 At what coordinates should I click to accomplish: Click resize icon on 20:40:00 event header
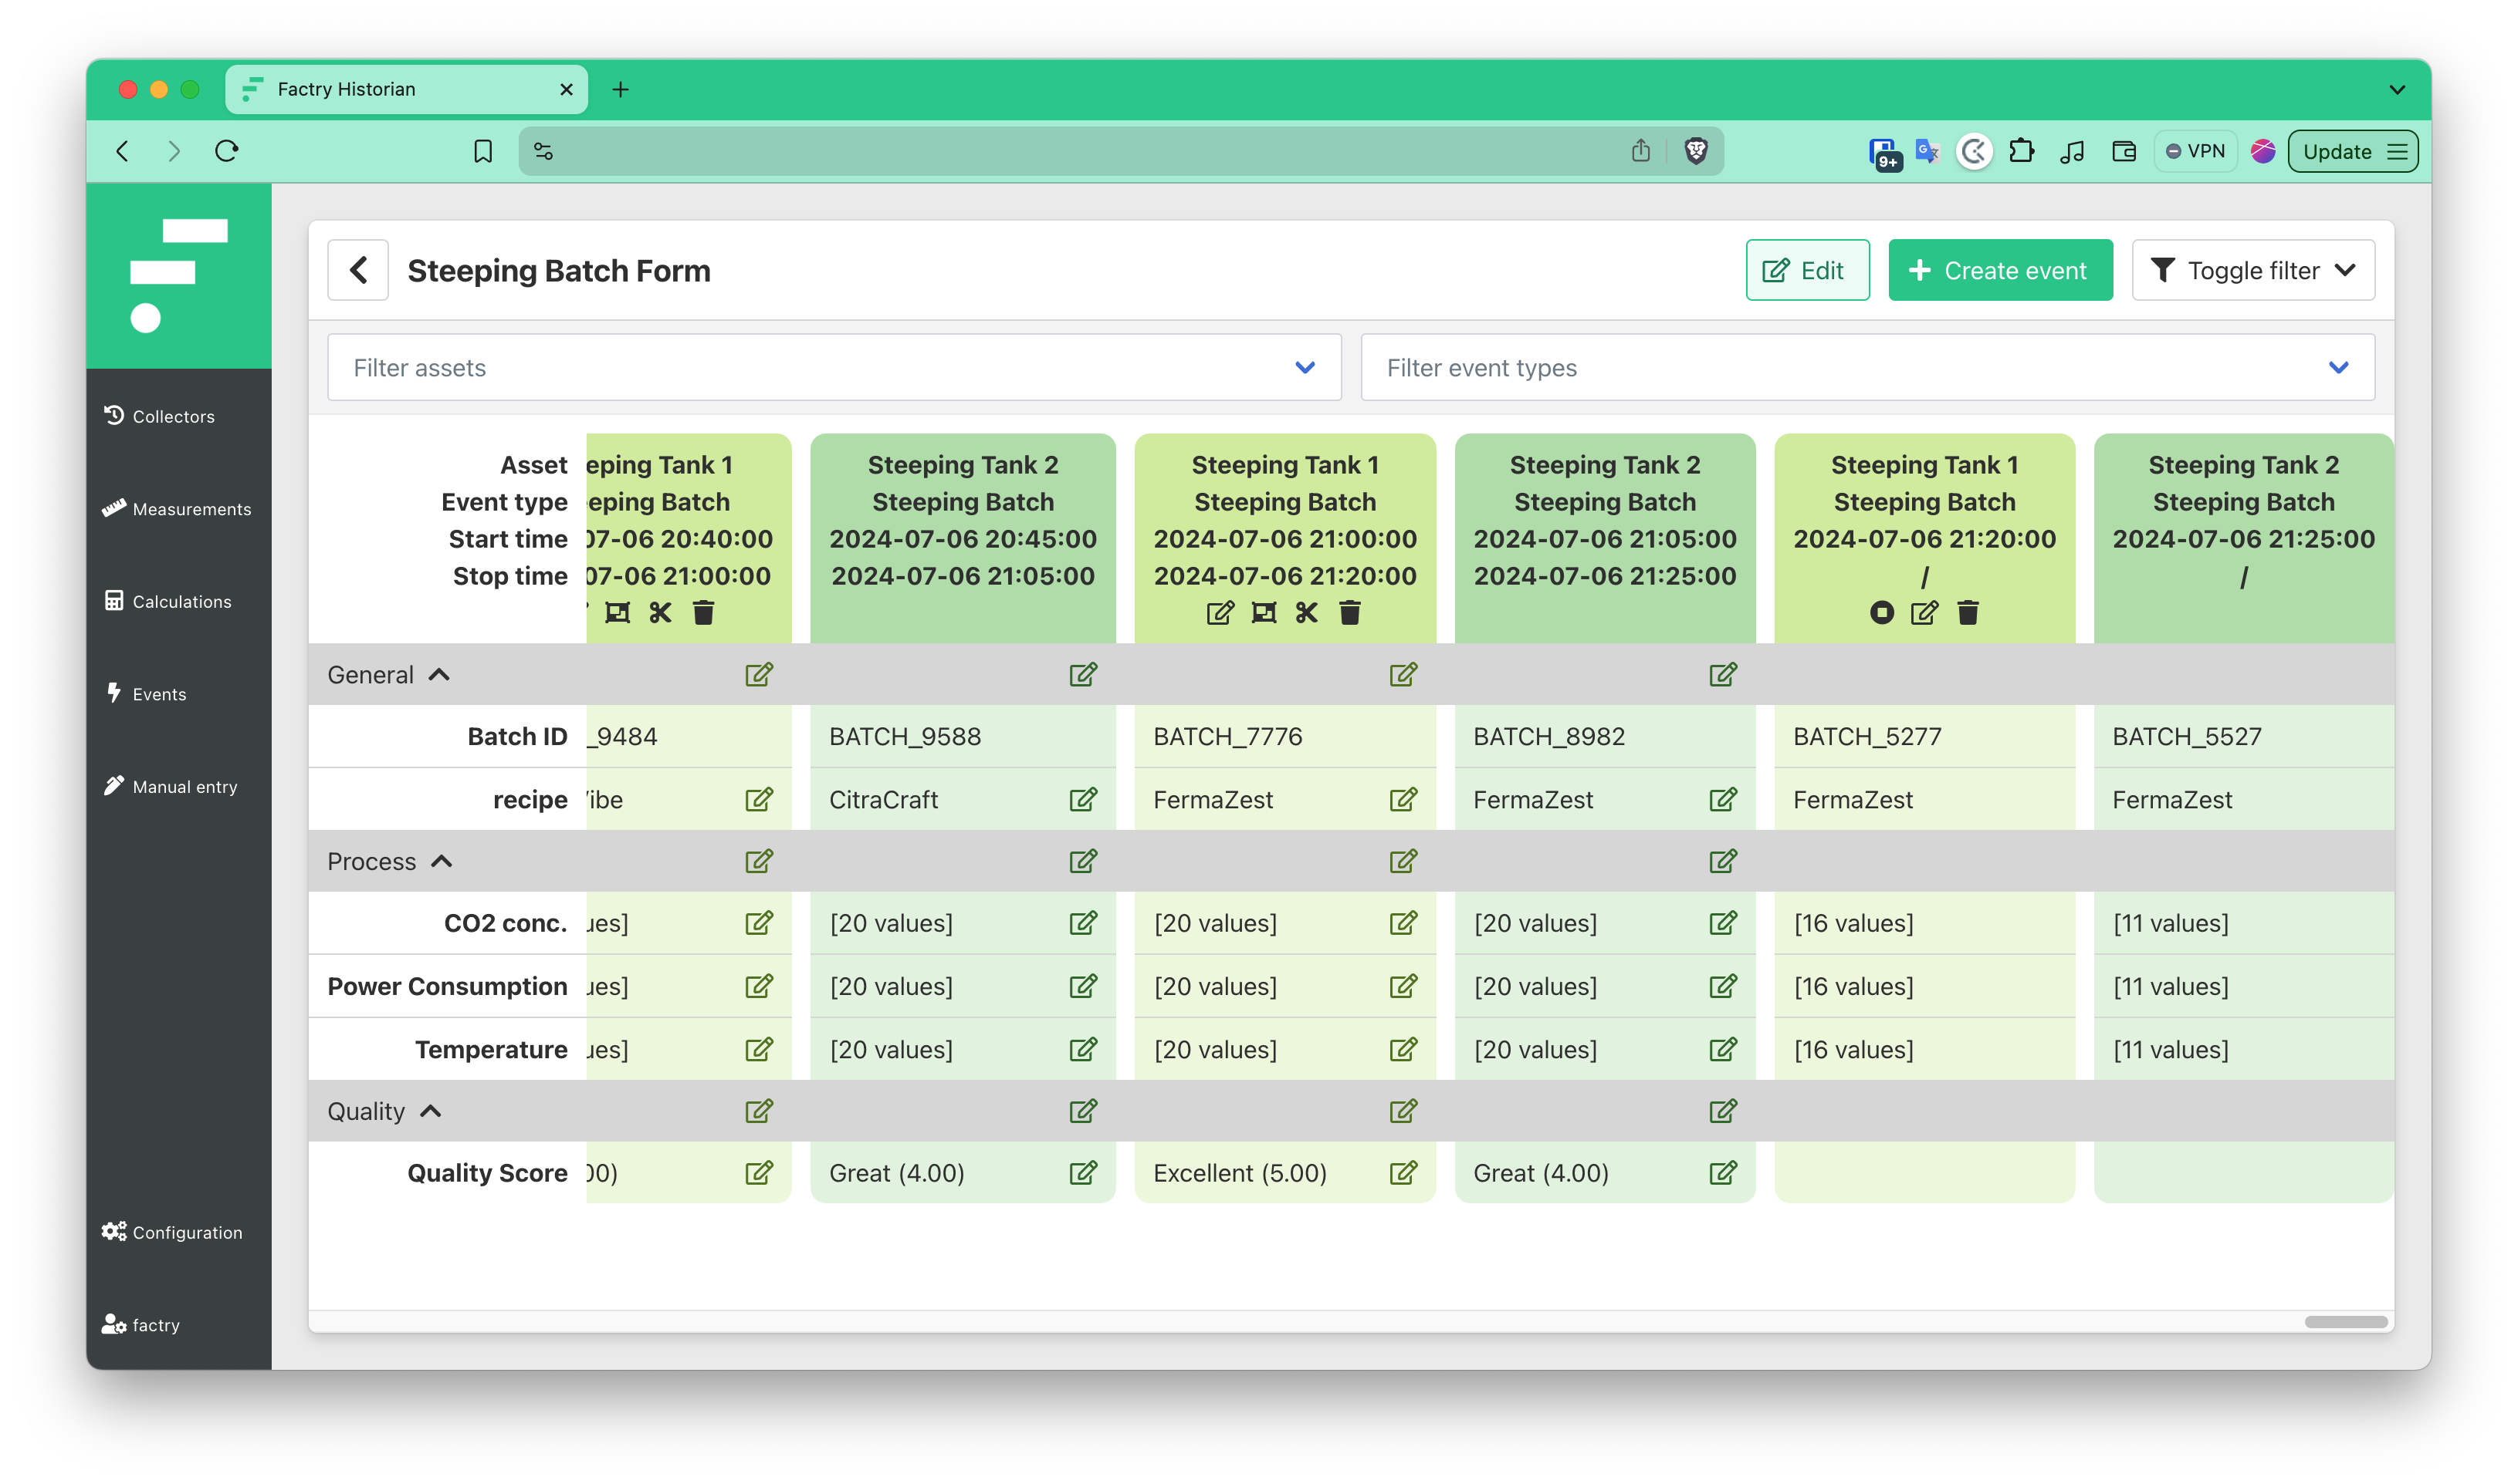coord(618,612)
